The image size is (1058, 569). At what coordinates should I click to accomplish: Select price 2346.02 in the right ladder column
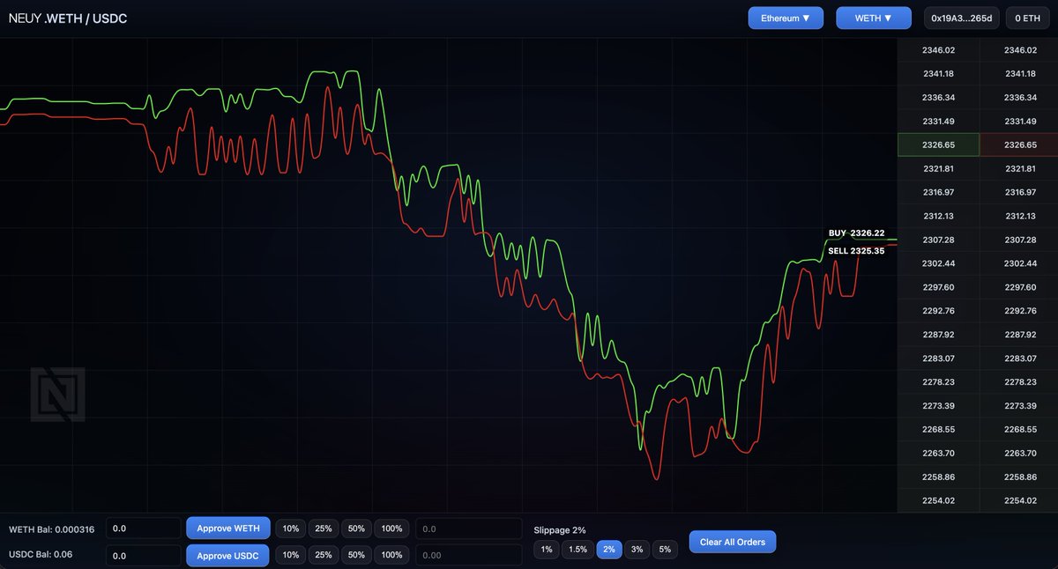[x=1020, y=50]
